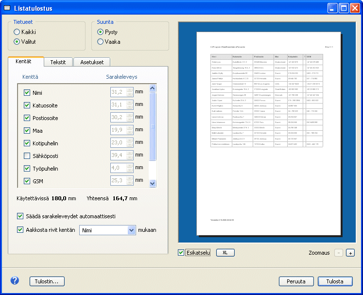The width and height of the screenshot is (363, 295).
Task: Choose Vaaka landscape orientation
Action: [x=101, y=42]
